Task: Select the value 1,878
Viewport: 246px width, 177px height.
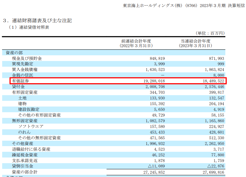Action: [159, 161]
